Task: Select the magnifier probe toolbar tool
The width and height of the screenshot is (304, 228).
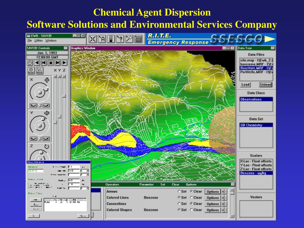Action: click(x=129, y=39)
